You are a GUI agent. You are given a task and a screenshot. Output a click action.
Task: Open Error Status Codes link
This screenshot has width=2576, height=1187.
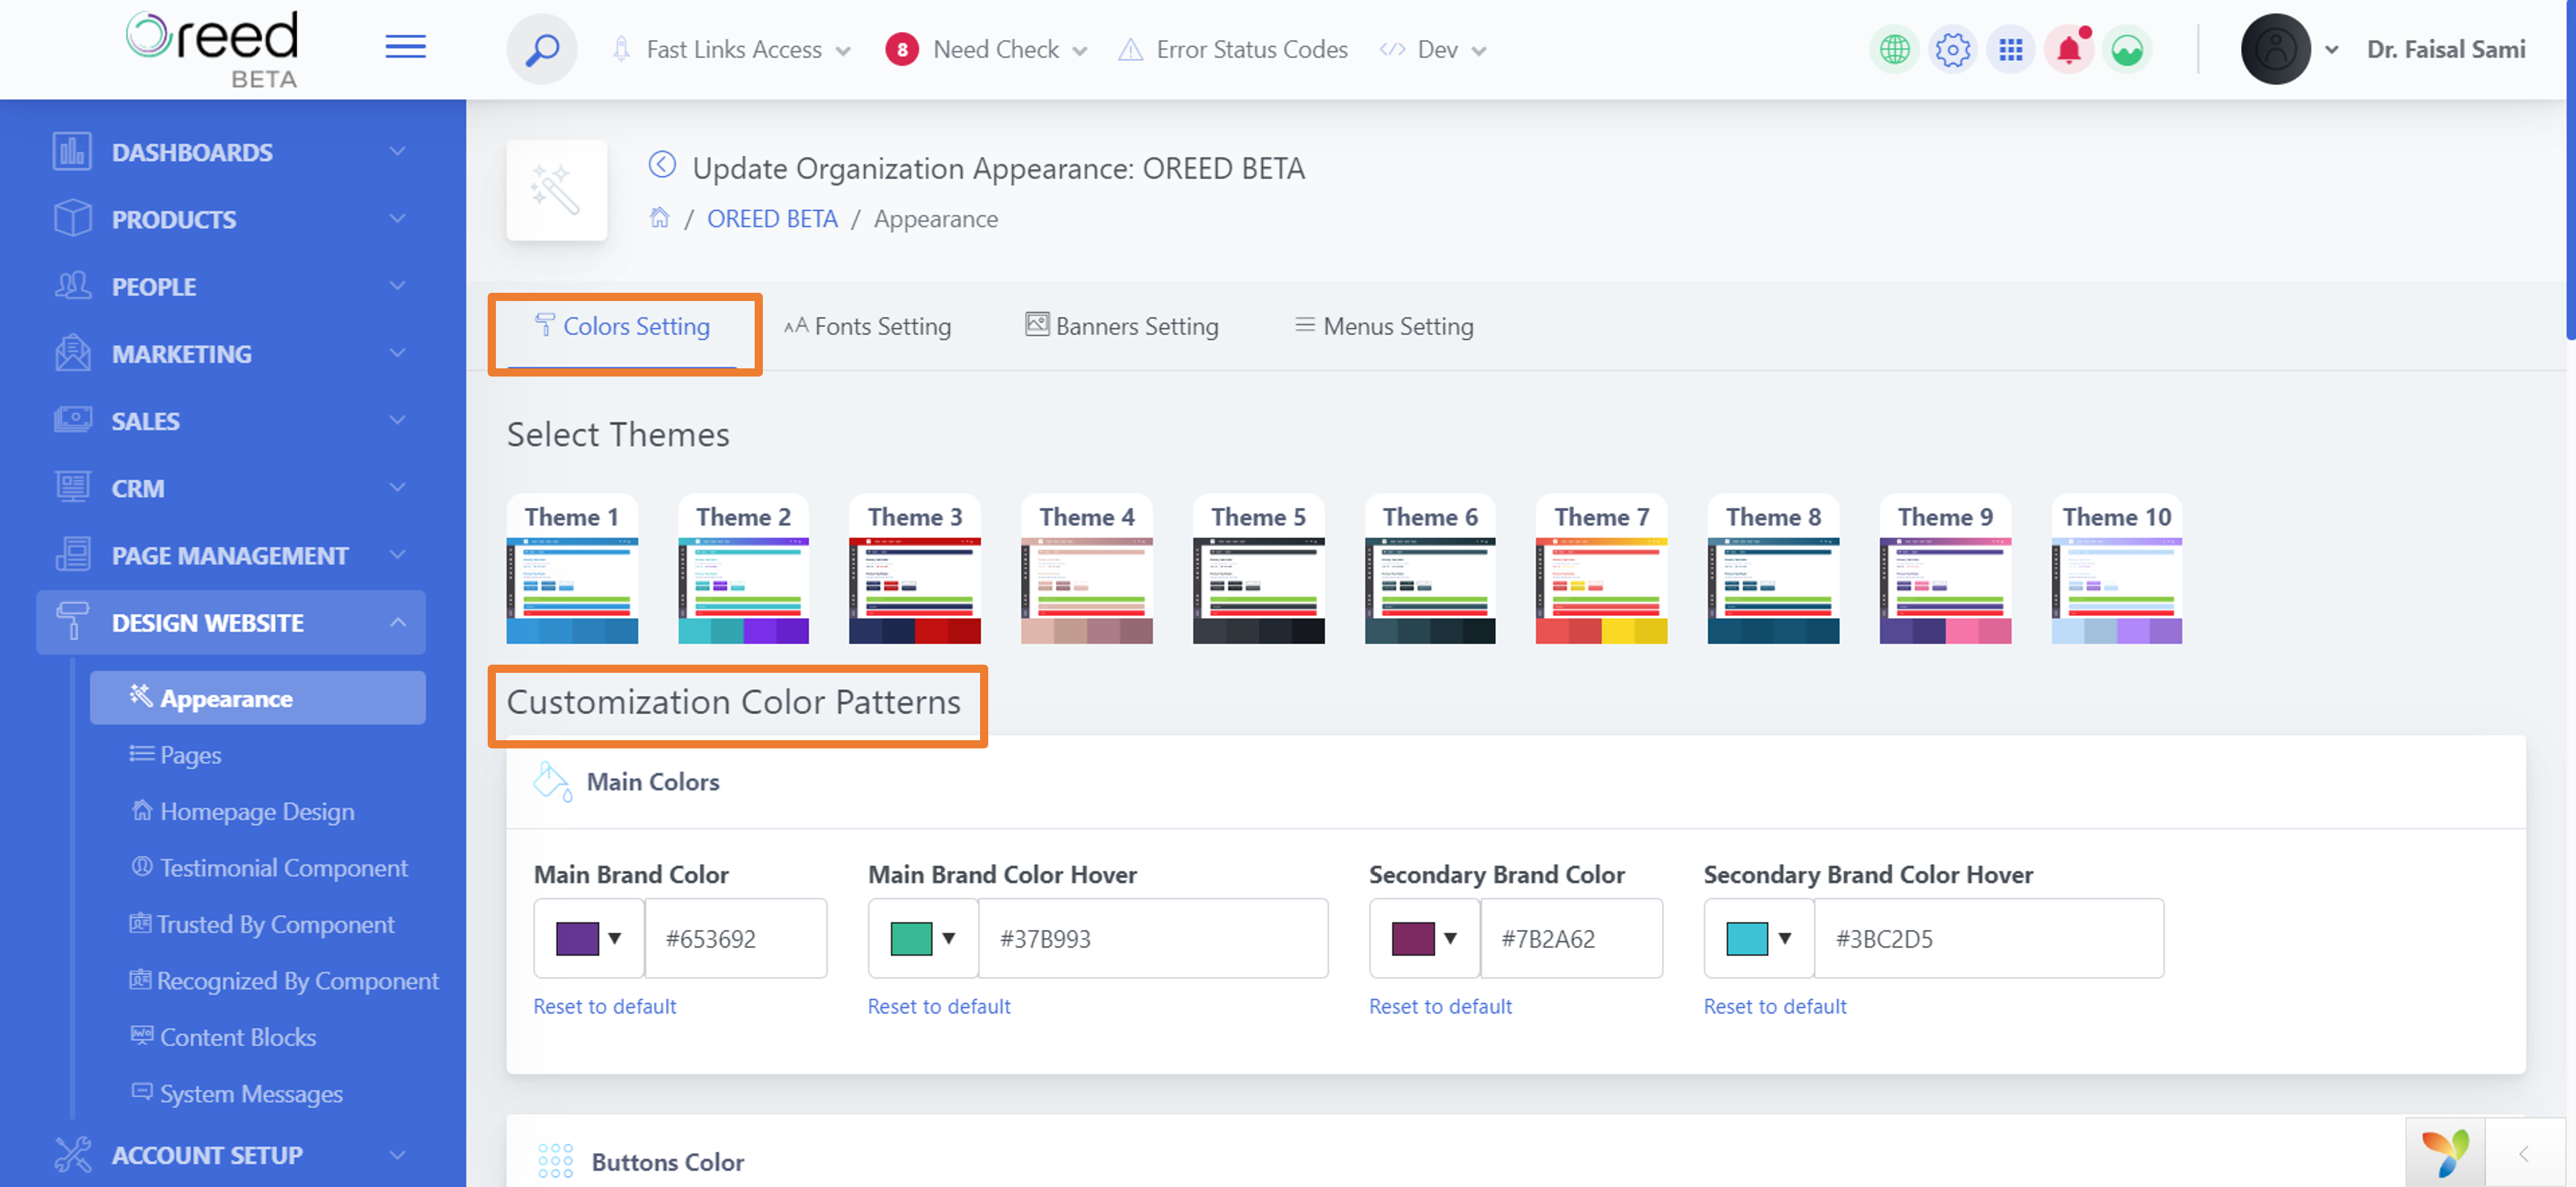[x=1233, y=49]
